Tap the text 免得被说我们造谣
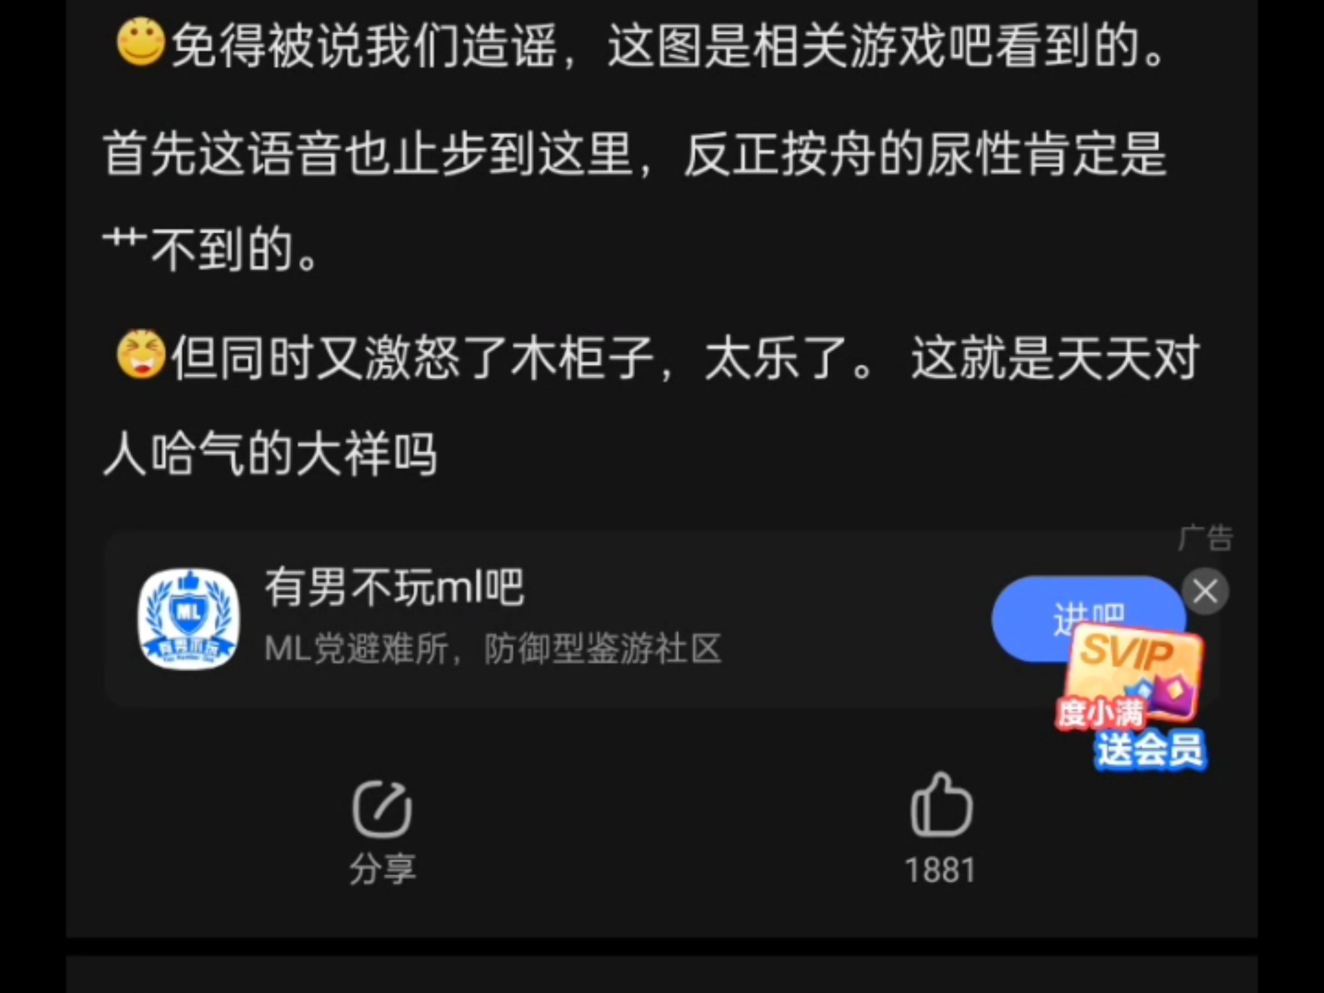The image size is (1324, 993). coord(364,46)
